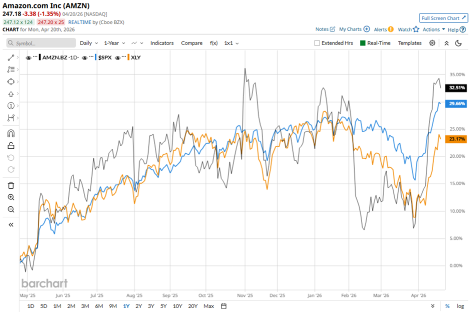470x312 pixels.
Task: Open the numbered annotation tool
Action: [11, 106]
